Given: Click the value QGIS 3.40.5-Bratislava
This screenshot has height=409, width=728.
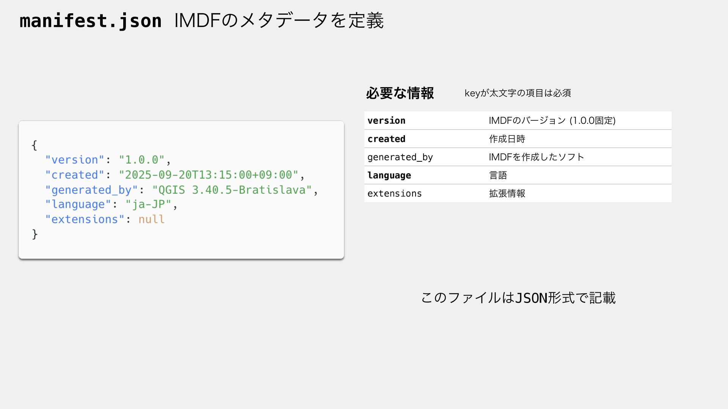Looking at the screenshot, I should click(x=232, y=189).
